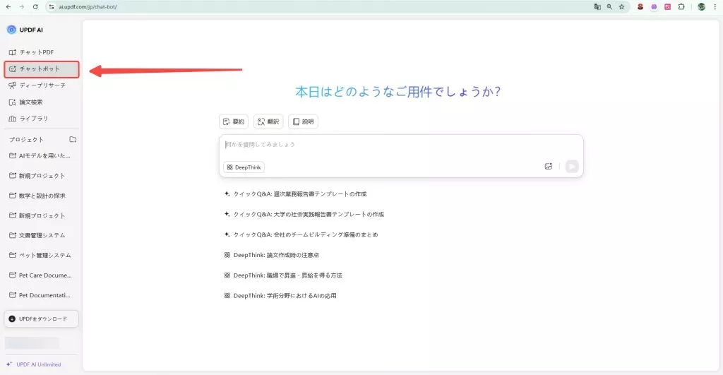Screen dimensions: 723x375
Task: Click the address bar URL
Action: click(88, 7)
